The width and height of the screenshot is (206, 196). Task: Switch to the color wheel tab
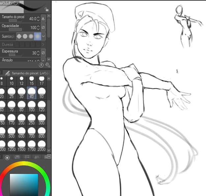[x=7, y=157]
